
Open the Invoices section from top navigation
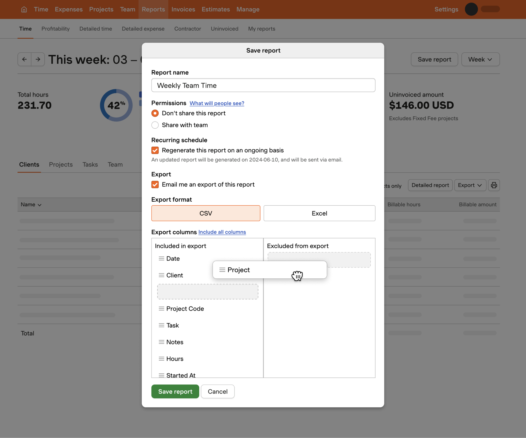[x=183, y=9]
